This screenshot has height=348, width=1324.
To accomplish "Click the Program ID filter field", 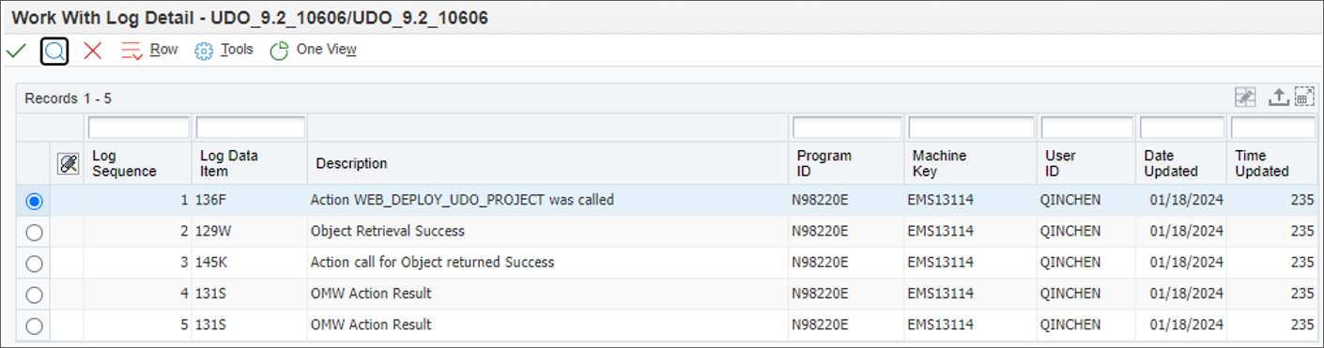I will click(x=848, y=128).
